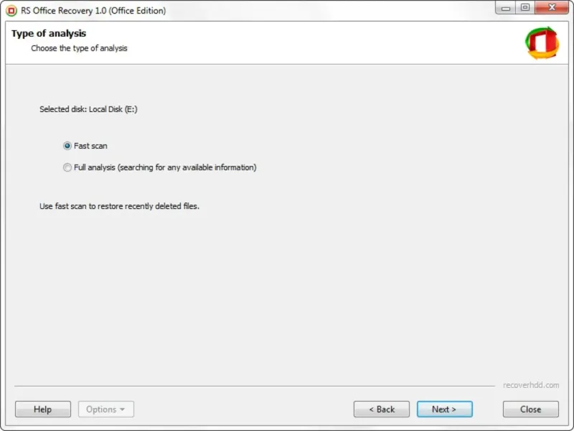The image size is (574, 431).
Task: Proceed with the Next button
Action: tap(444, 409)
